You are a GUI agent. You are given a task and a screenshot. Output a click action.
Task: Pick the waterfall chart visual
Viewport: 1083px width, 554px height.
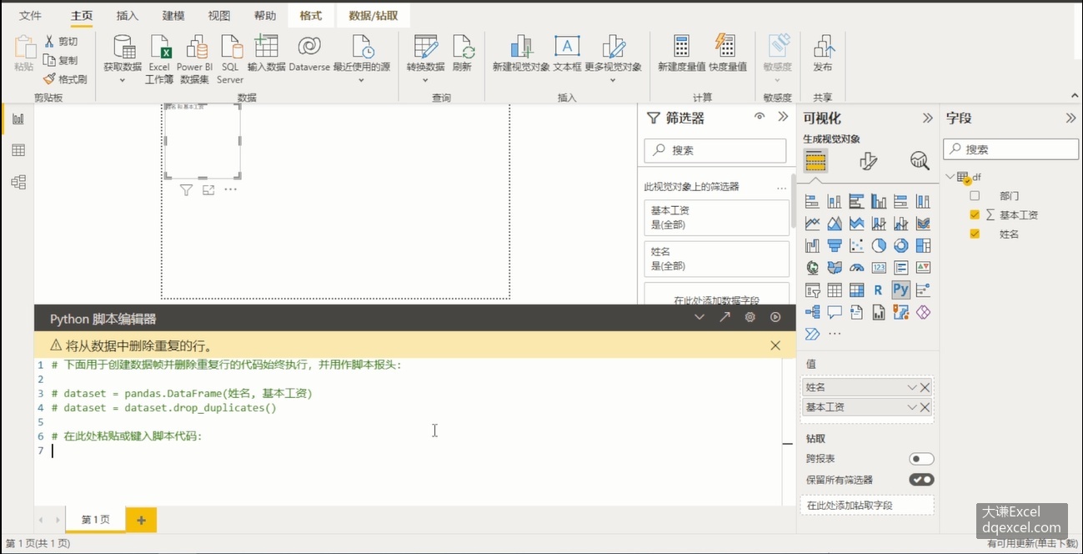(812, 245)
